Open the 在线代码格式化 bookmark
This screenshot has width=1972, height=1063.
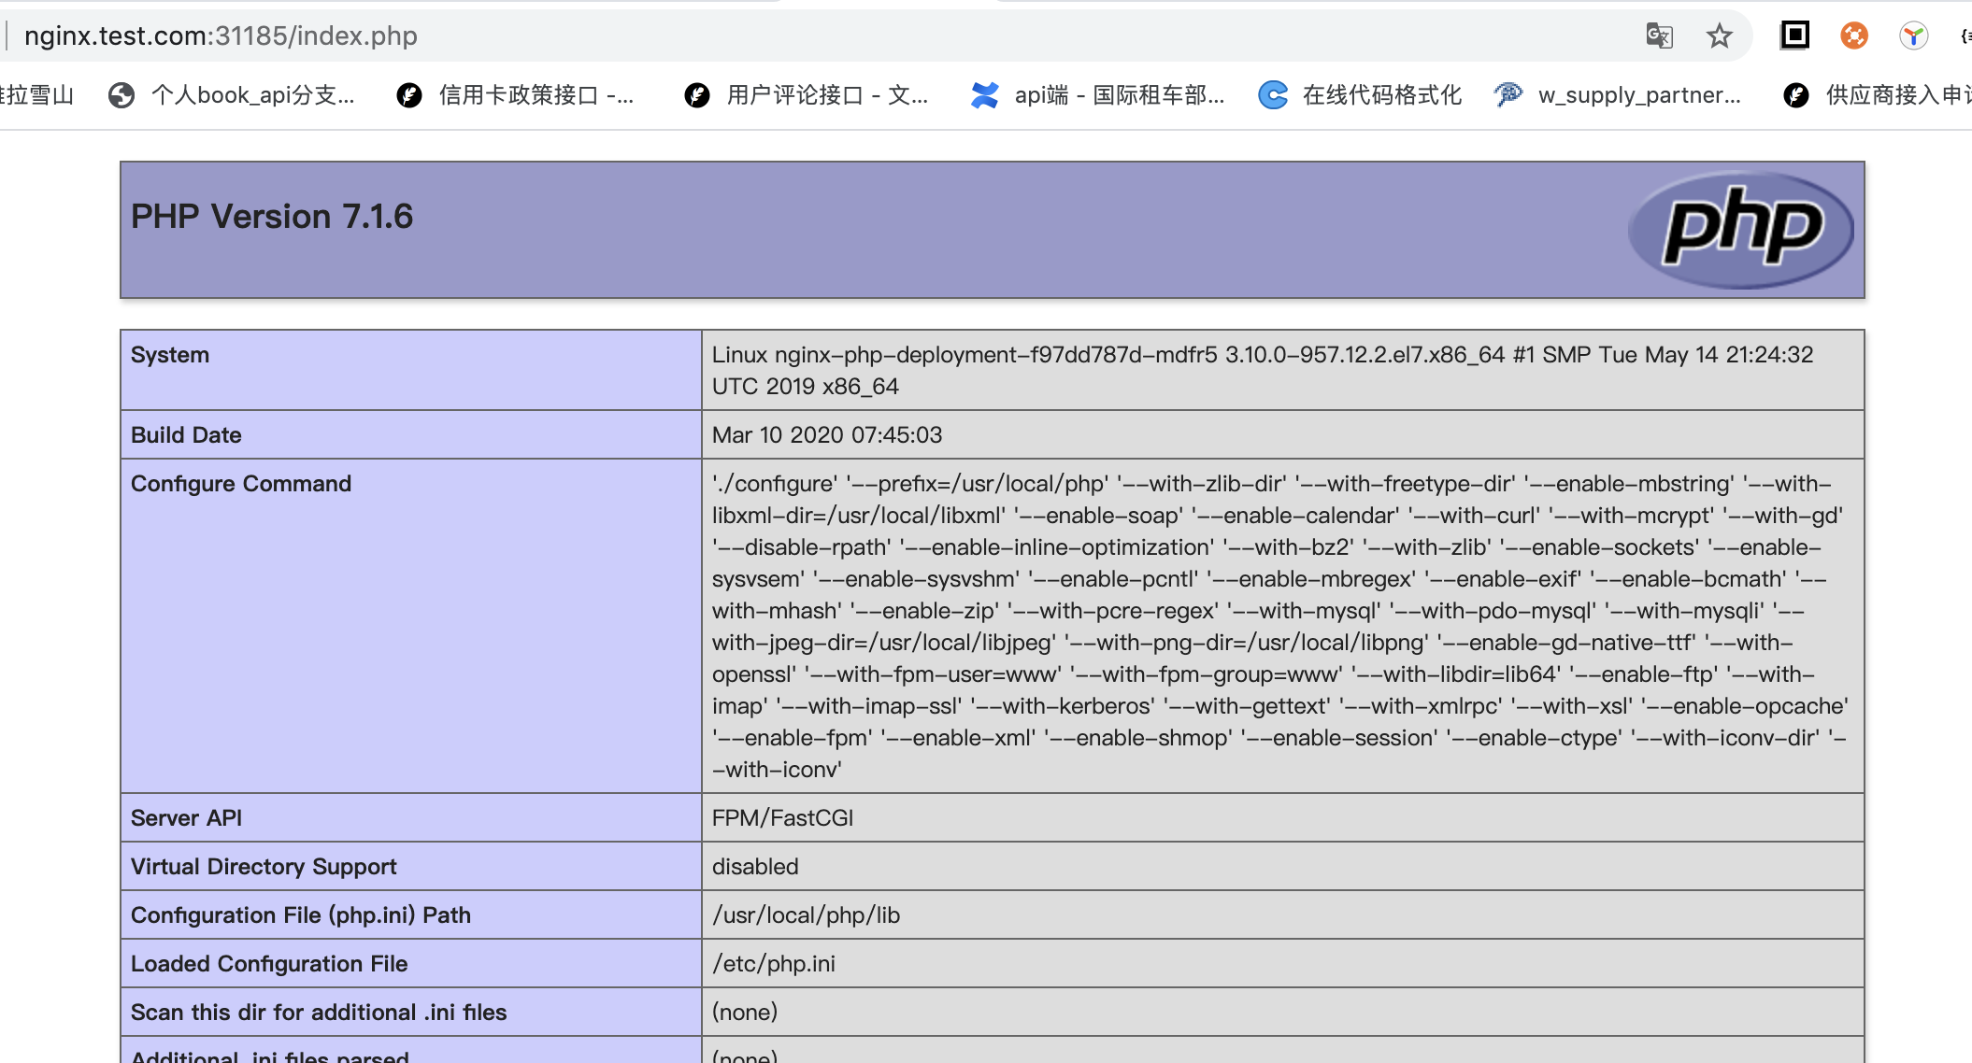[x=1381, y=95]
